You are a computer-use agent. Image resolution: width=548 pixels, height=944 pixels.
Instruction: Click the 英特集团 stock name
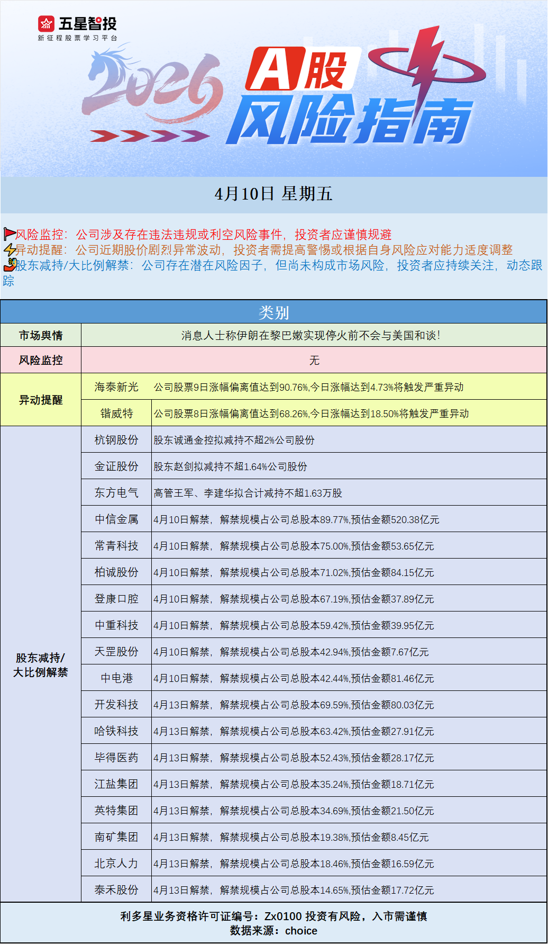tap(116, 811)
